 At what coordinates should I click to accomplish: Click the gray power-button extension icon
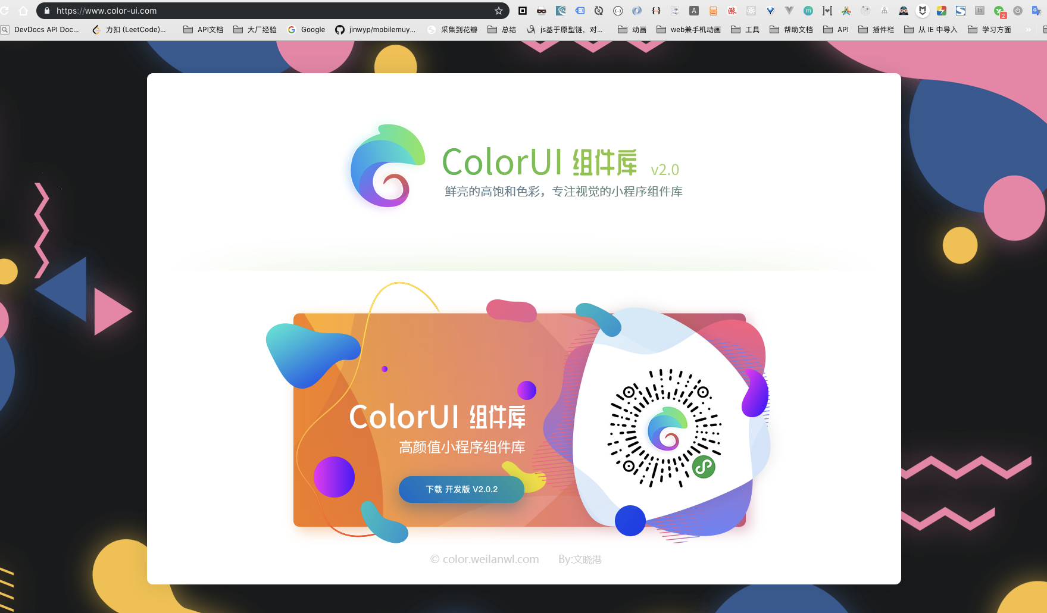pos(1018,11)
